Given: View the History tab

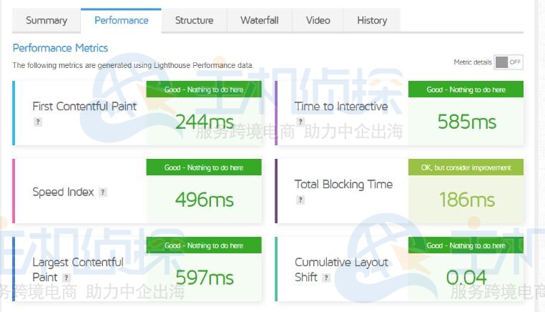Looking at the screenshot, I should (372, 21).
